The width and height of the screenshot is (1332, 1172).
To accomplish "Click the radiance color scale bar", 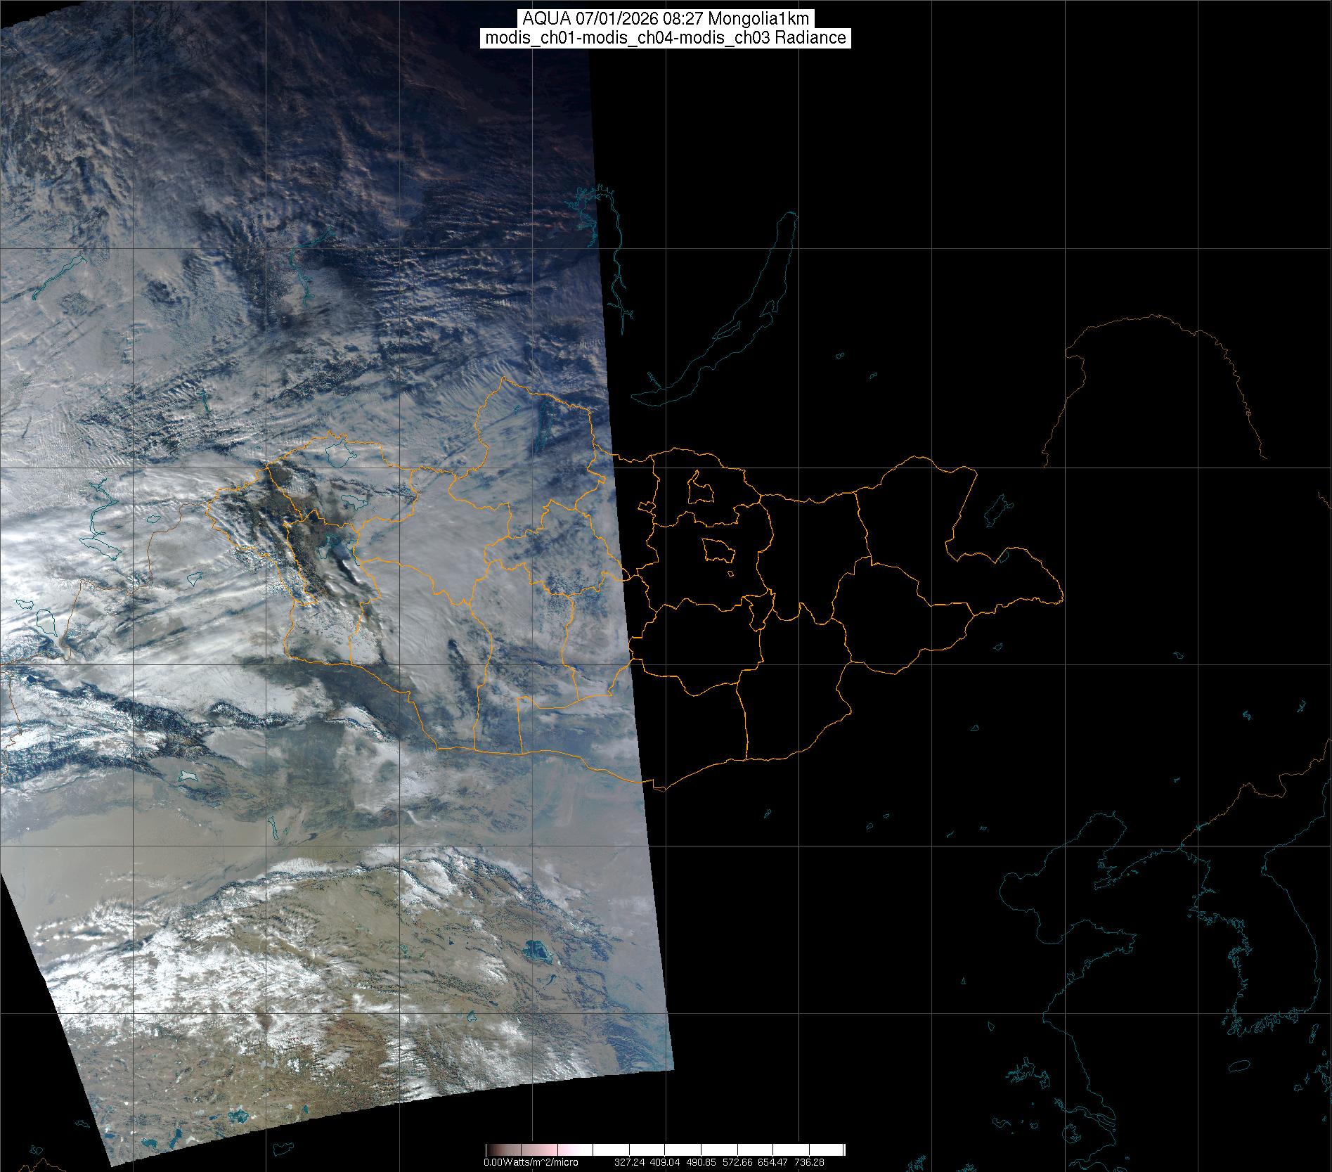I will [x=665, y=1150].
